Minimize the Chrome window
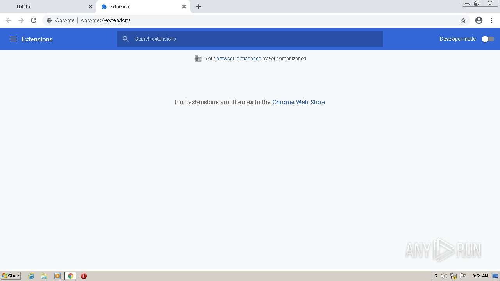 pos(467,4)
